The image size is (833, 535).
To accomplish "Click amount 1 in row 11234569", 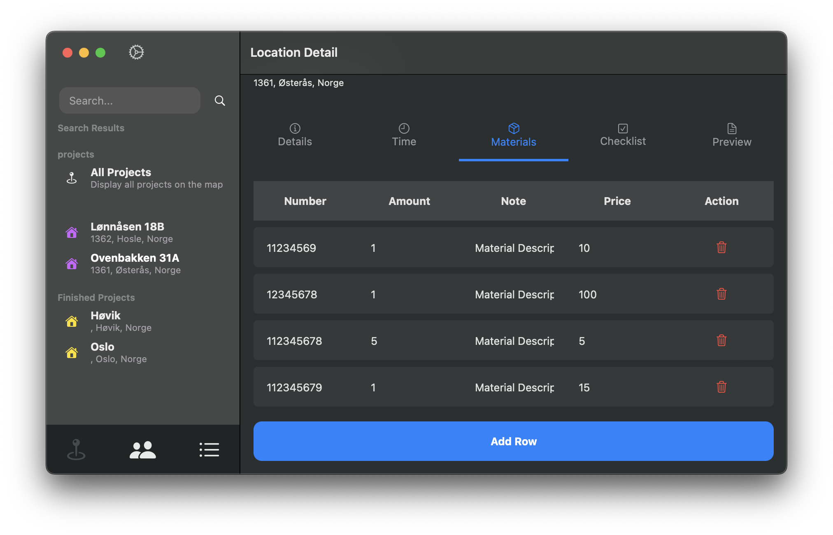I will (x=373, y=248).
